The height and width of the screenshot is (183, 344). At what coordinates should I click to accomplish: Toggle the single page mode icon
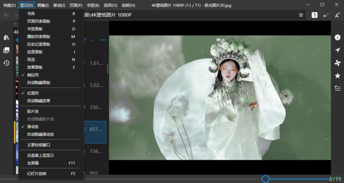[x=314, y=15]
